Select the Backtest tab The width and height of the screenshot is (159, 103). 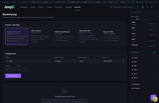tap(77, 7)
